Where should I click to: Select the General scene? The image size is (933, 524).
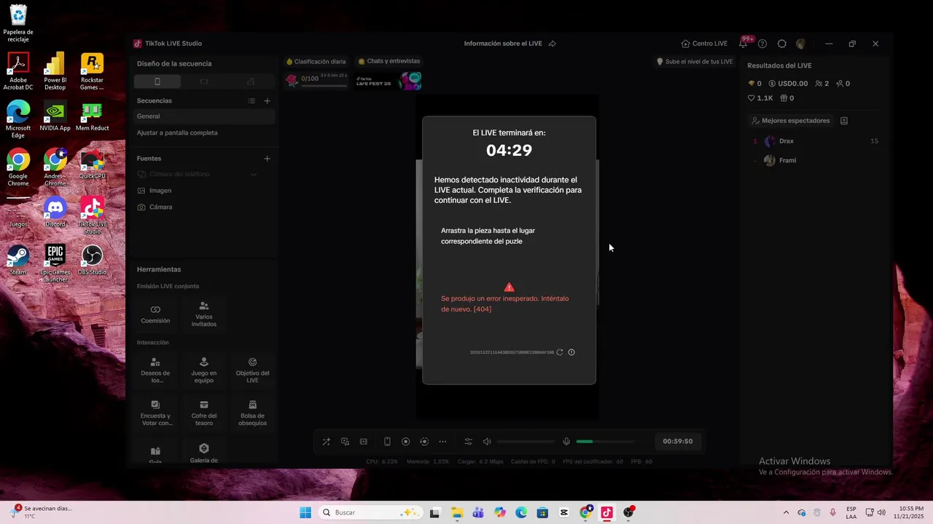[x=204, y=116]
